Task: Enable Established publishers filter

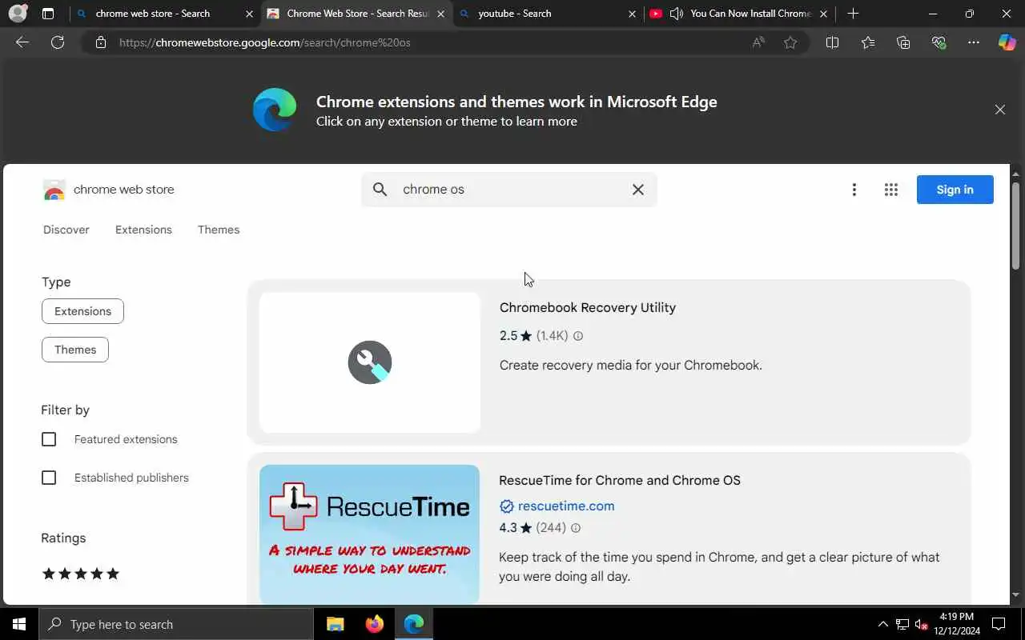Action: coord(49,478)
